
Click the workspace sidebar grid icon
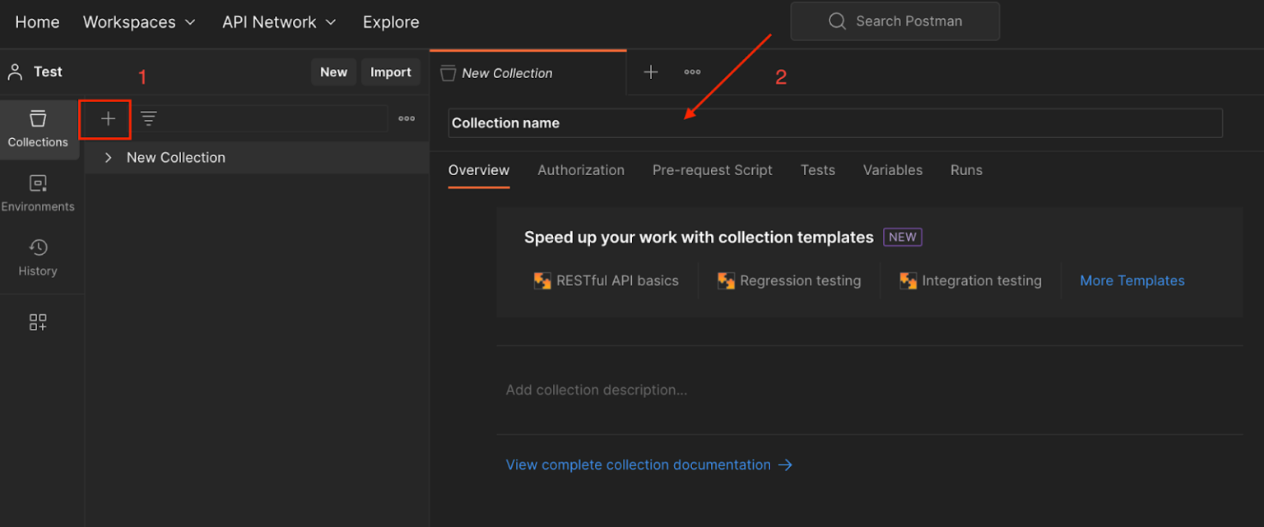[x=38, y=321]
